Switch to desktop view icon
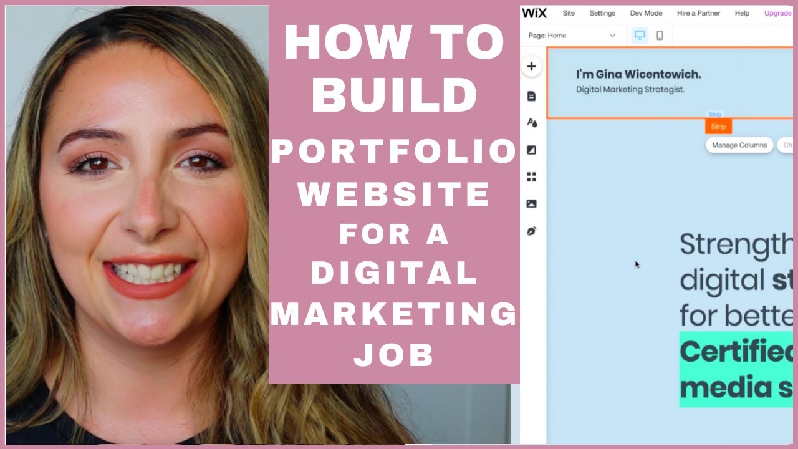The width and height of the screenshot is (798, 449). 640,36
